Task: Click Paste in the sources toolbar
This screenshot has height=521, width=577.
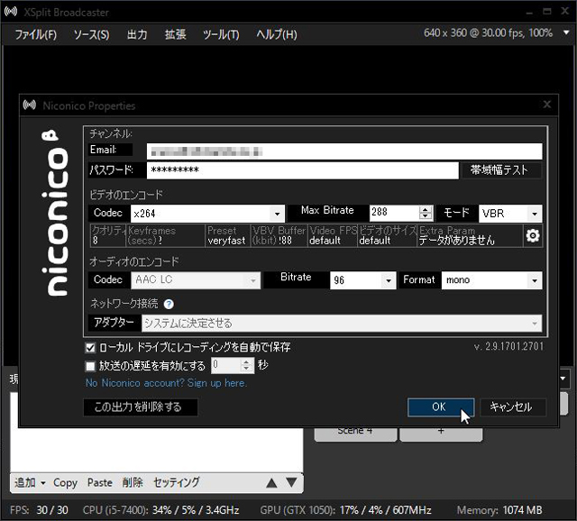Action: 100,482
